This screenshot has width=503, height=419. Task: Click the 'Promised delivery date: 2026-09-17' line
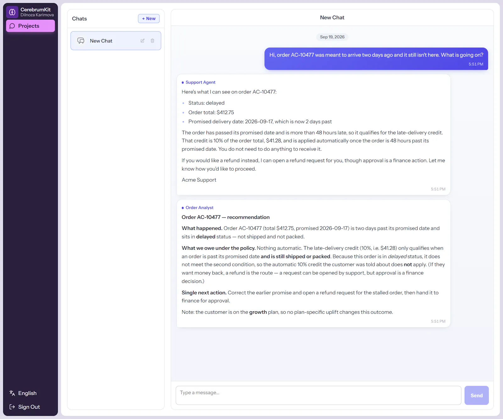click(260, 122)
